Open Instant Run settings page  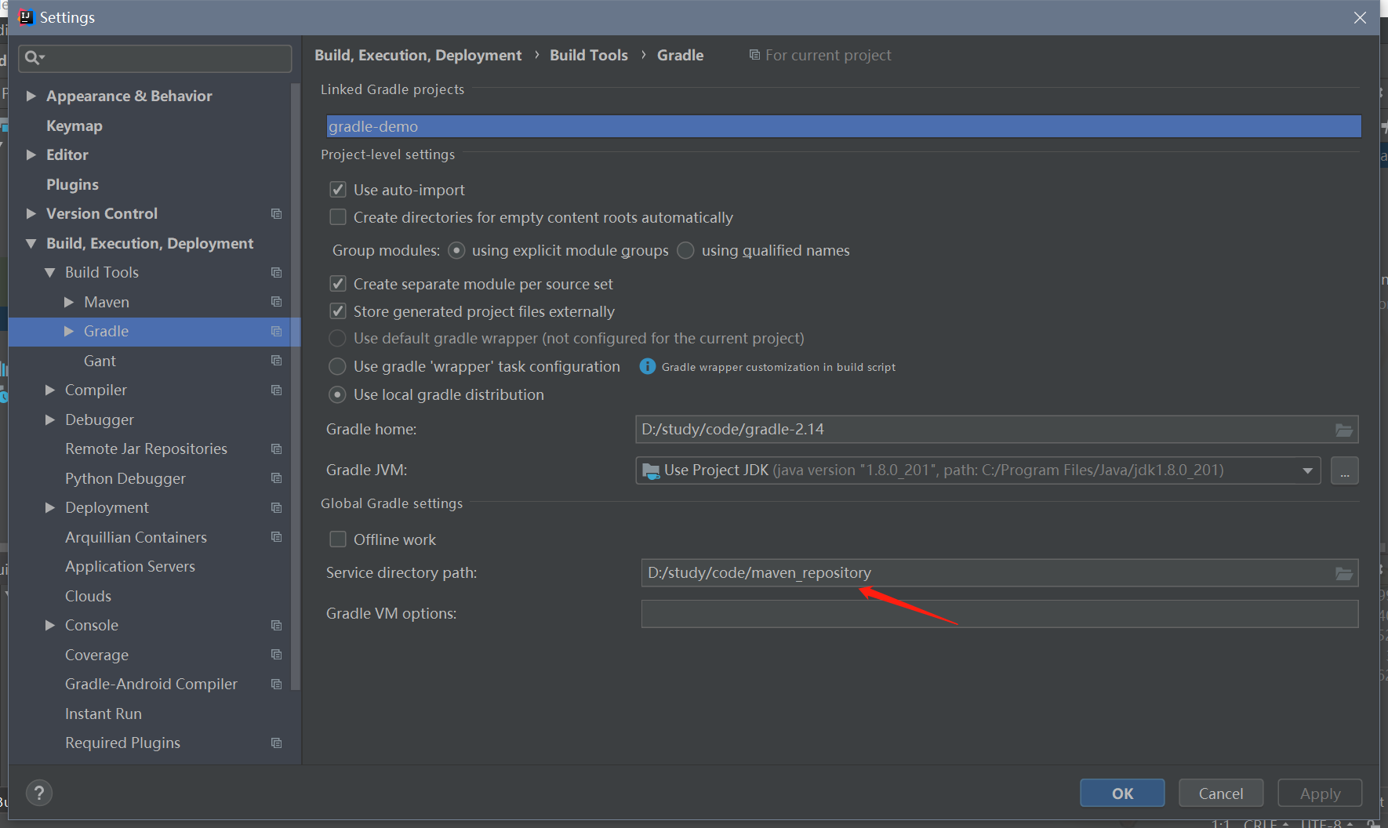[104, 714]
